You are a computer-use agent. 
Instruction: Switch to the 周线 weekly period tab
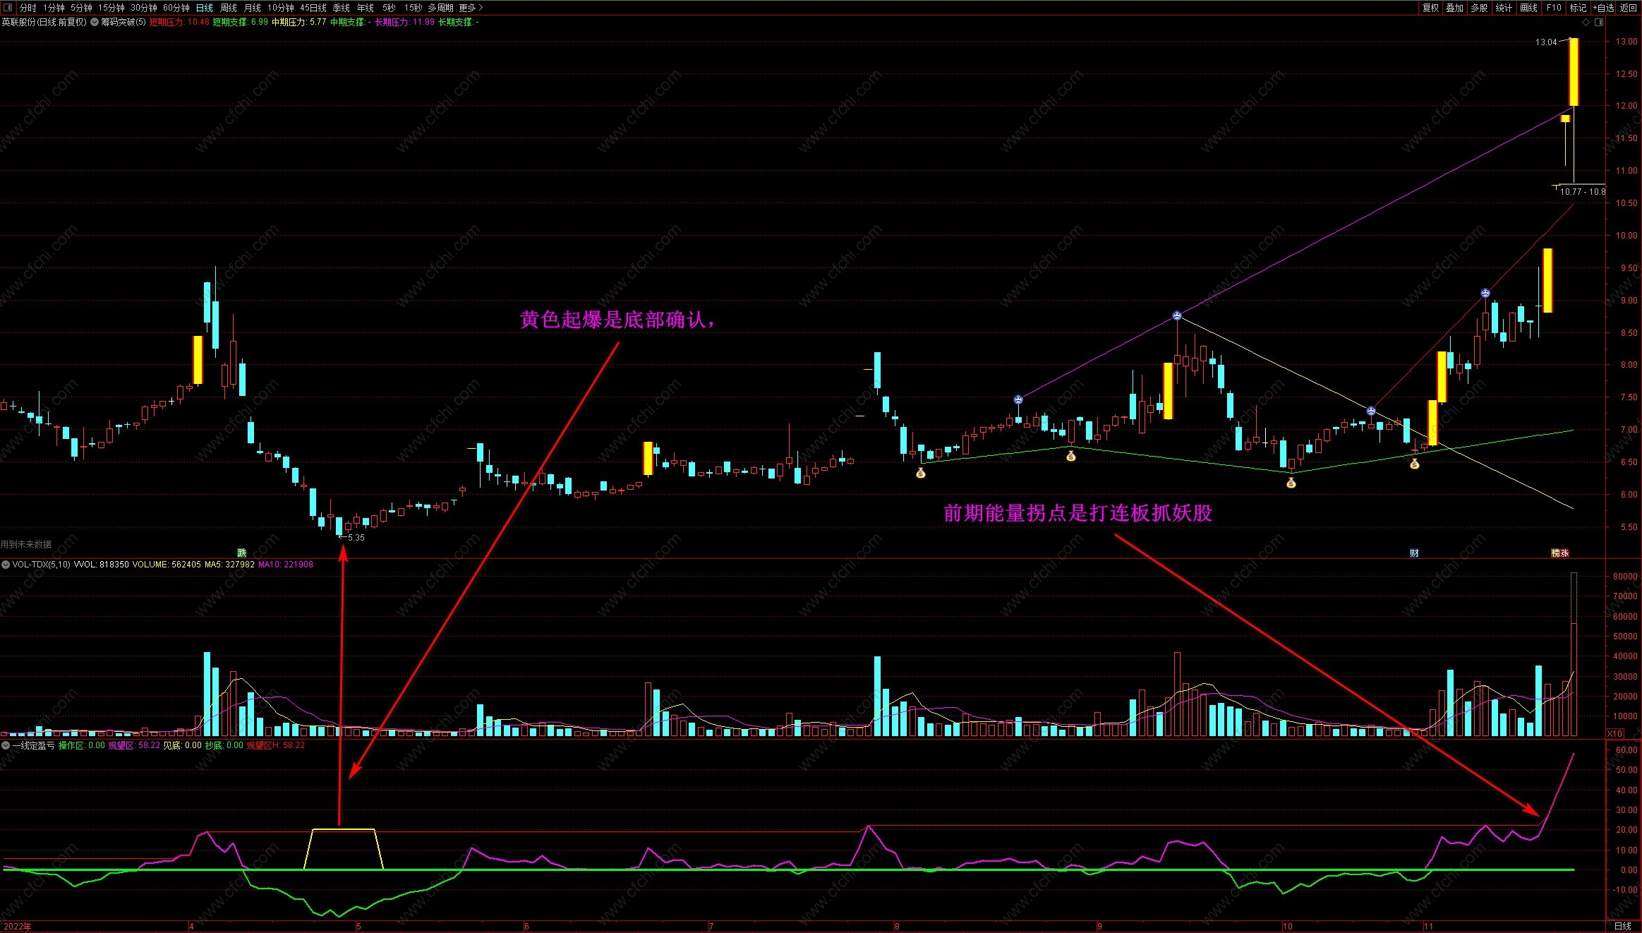[x=228, y=8]
